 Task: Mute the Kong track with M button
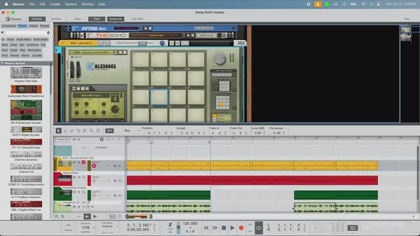point(74,162)
